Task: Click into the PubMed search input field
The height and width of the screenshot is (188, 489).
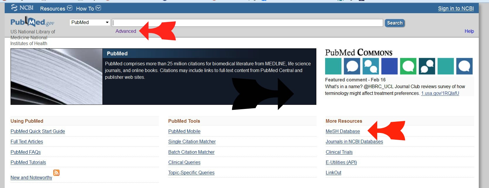Action: point(248,23)
